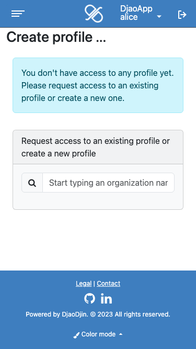The height and width of the screenshot is (349, 196).
Task: Click the paintbrush icon beside Color mode
Action: [76, 335]
